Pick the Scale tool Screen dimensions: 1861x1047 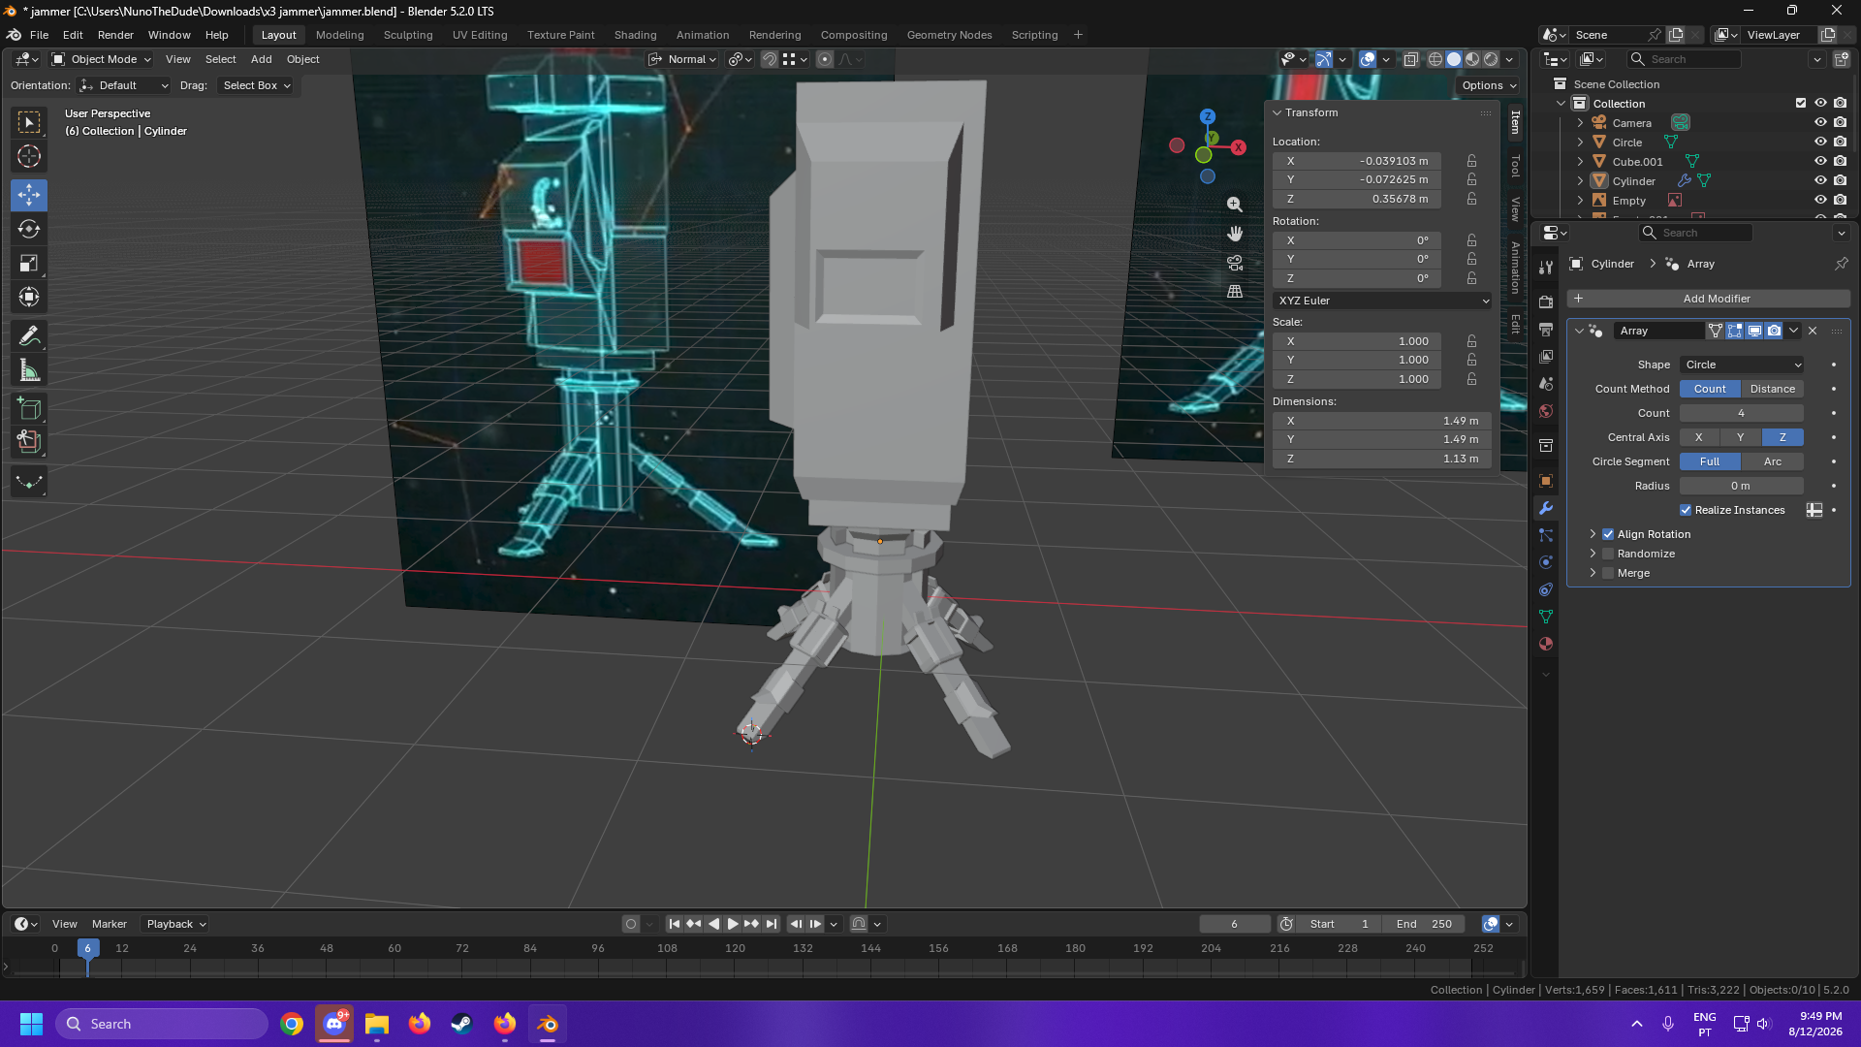pyautogui.click(x=29, y=263)
